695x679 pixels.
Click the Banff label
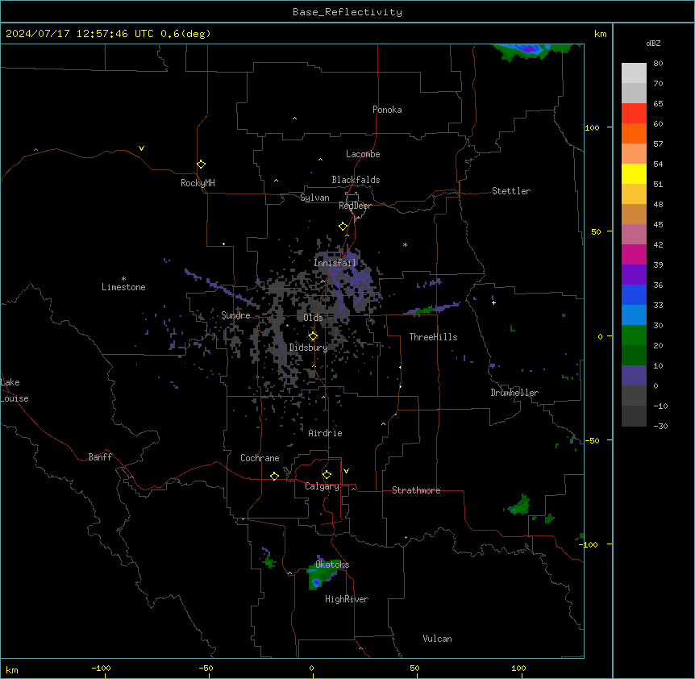tap(100, 457)
